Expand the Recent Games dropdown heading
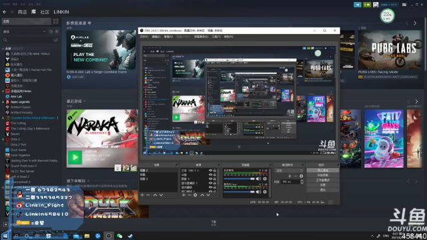Image resolution: width=427 pixels, height=240 pixels. click(x=76, y=101)
